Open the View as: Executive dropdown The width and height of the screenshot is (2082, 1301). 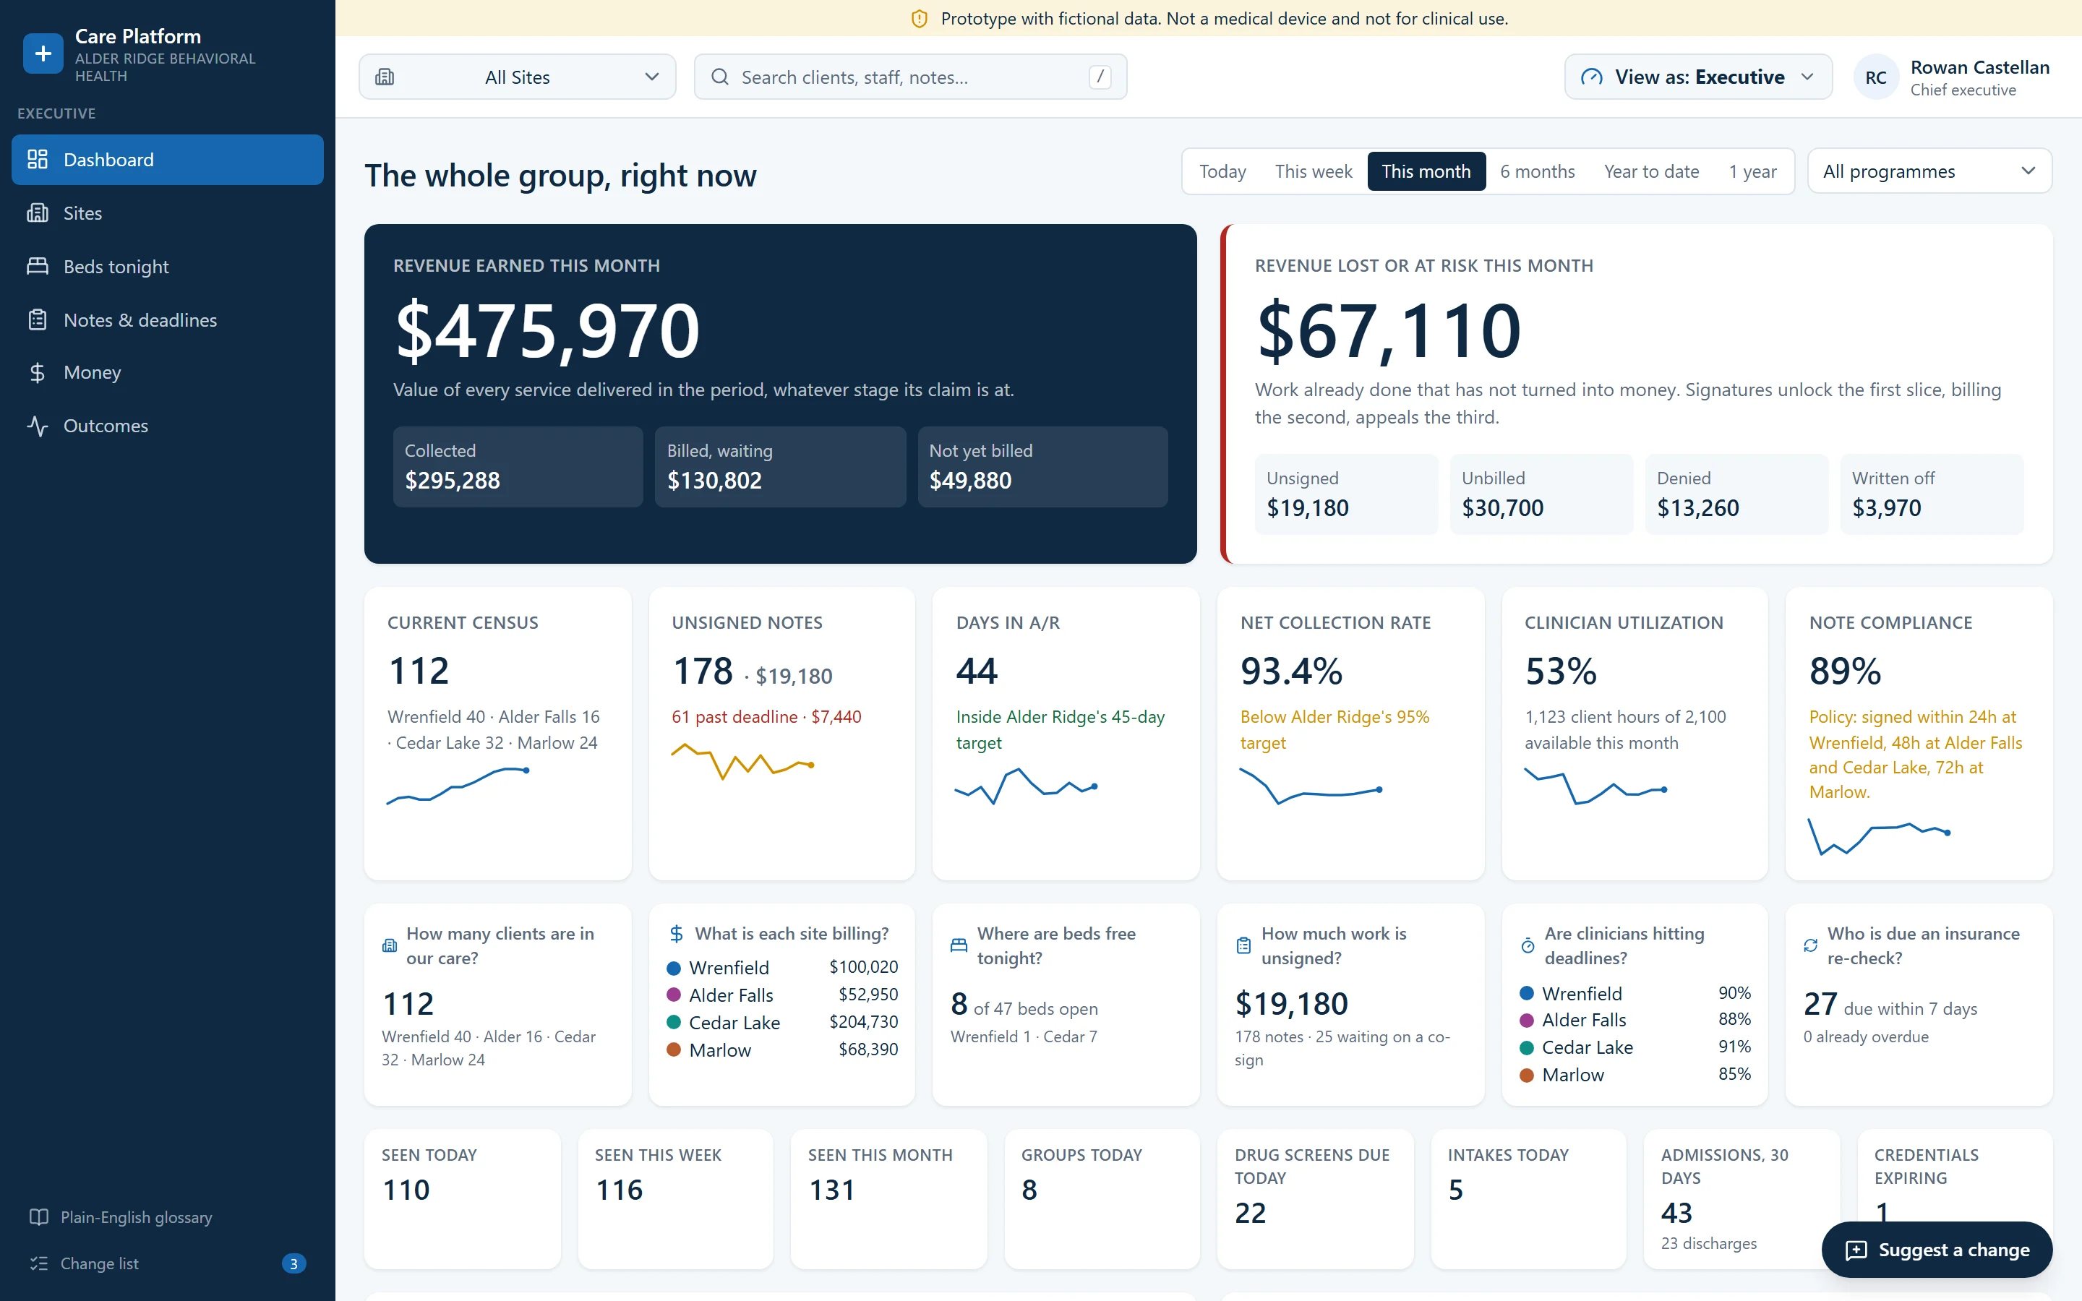coord(1697,77)
